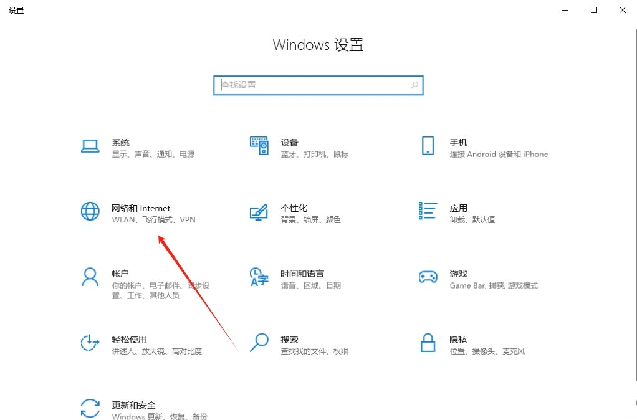Click the text 讲述人、放大镜、高对比度
Viewport: 637px width, 420px height.
click(x=157, y=351)
